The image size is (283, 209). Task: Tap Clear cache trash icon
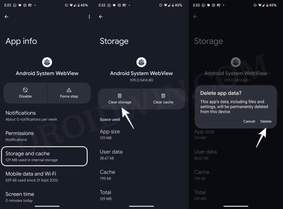click(163, 96)
